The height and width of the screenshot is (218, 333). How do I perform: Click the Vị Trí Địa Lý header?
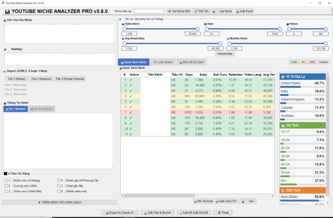(x=302, y=77)
